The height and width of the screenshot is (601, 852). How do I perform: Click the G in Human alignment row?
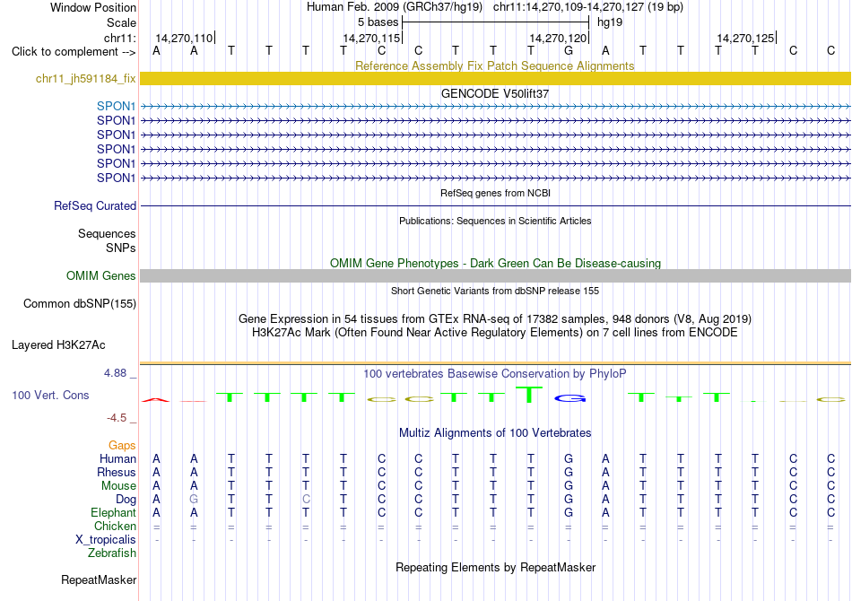tap(569, 459)
